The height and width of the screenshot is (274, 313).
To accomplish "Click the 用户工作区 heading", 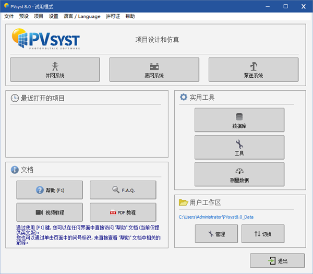I will [205, 202].
